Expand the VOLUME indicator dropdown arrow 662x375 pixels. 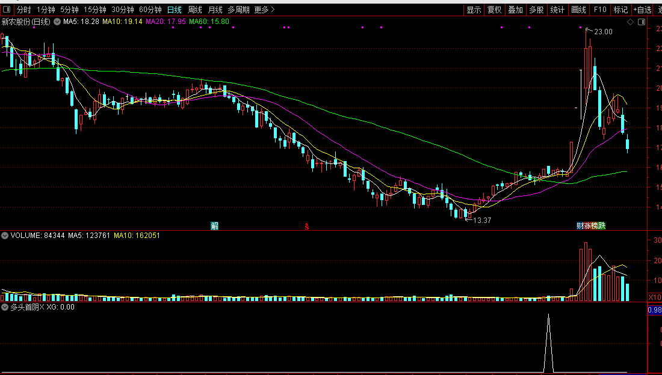point(5,236)
